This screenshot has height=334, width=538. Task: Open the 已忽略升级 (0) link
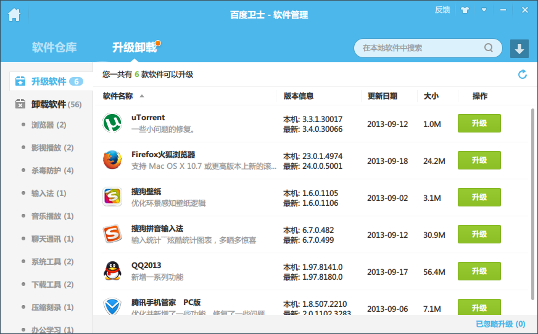(x=500, y=324)
